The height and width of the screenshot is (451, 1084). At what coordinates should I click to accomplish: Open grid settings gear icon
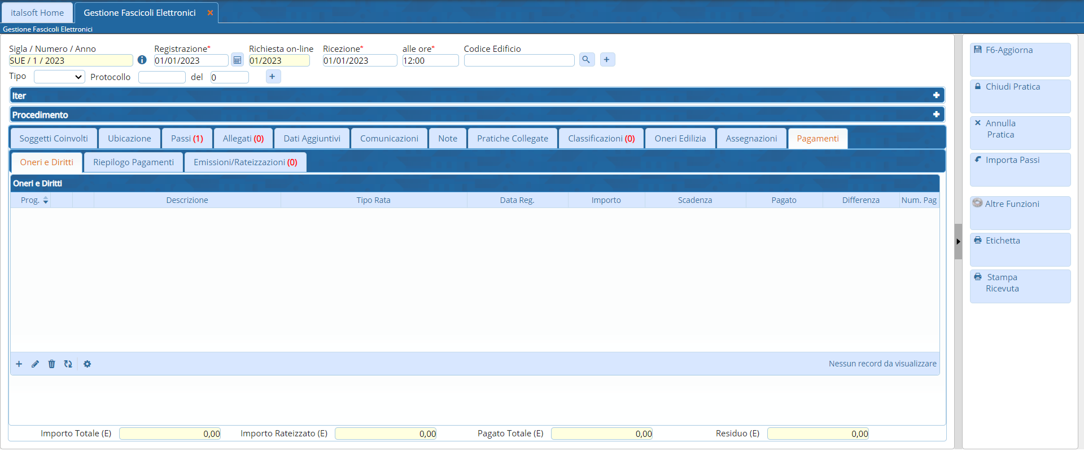[x=87, y=364]
